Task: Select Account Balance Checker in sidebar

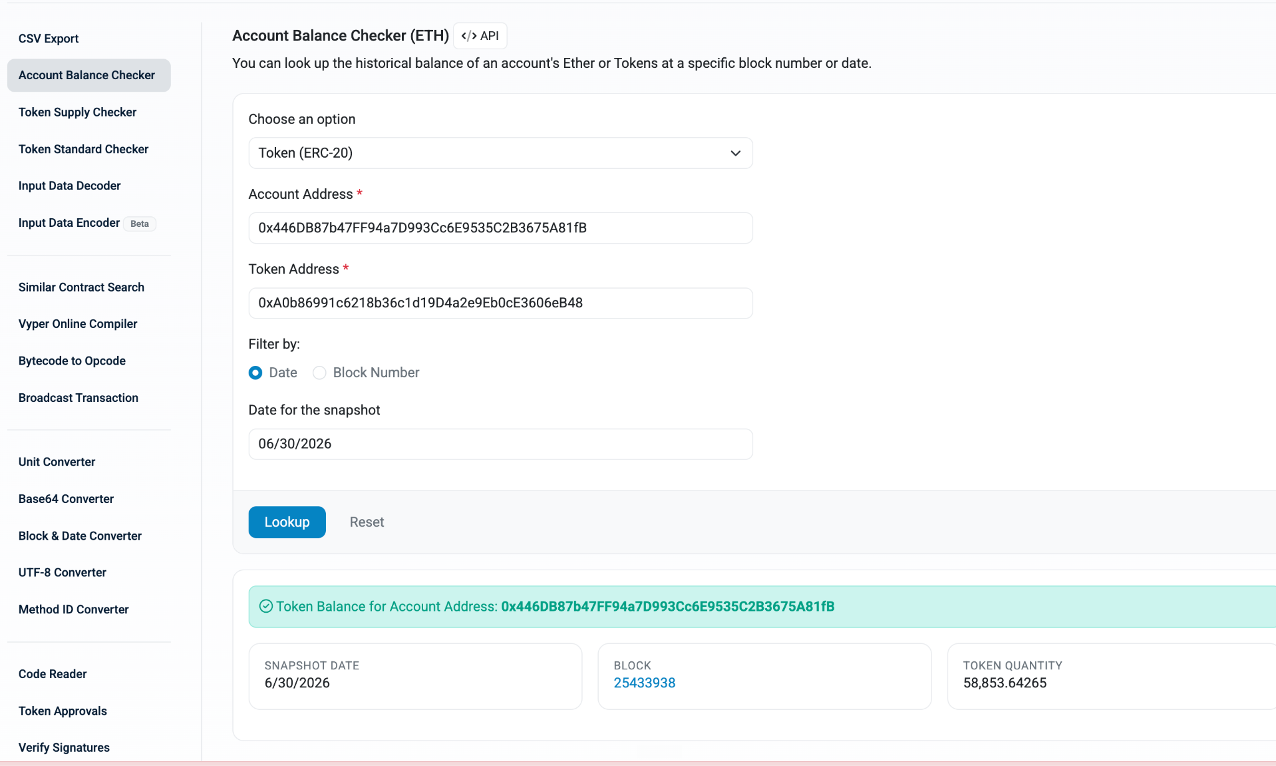Action: pyautogui.click(x=88, y=75)
